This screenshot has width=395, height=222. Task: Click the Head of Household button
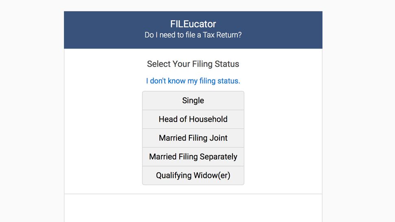(193, 119)
